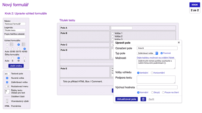Toggle the Povinné checkbox

(162, 53)
